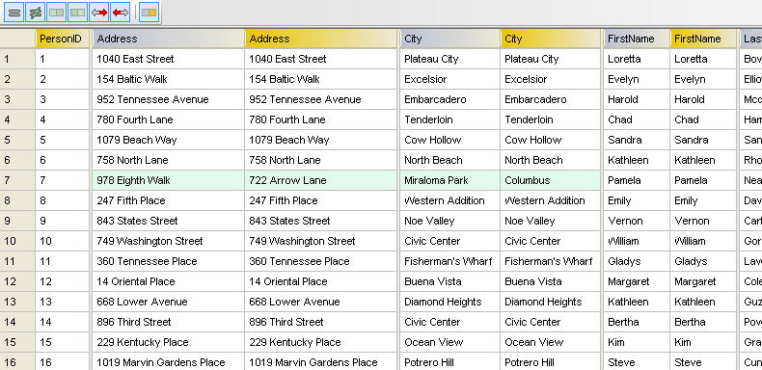Click right-side 'Gladys' first name cell

coord(703,261)
